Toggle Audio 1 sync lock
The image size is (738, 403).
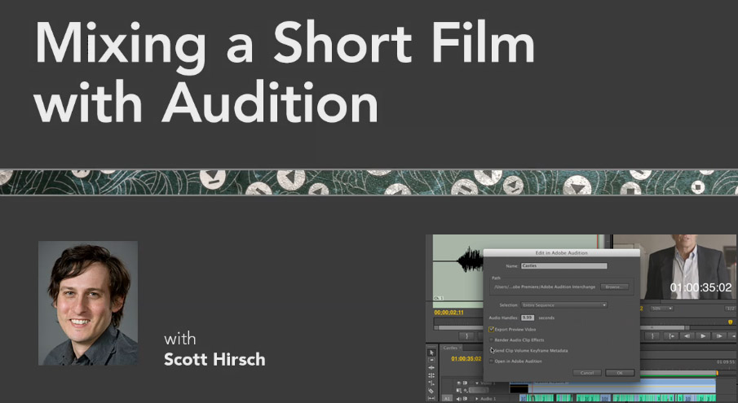pos(465,399)
